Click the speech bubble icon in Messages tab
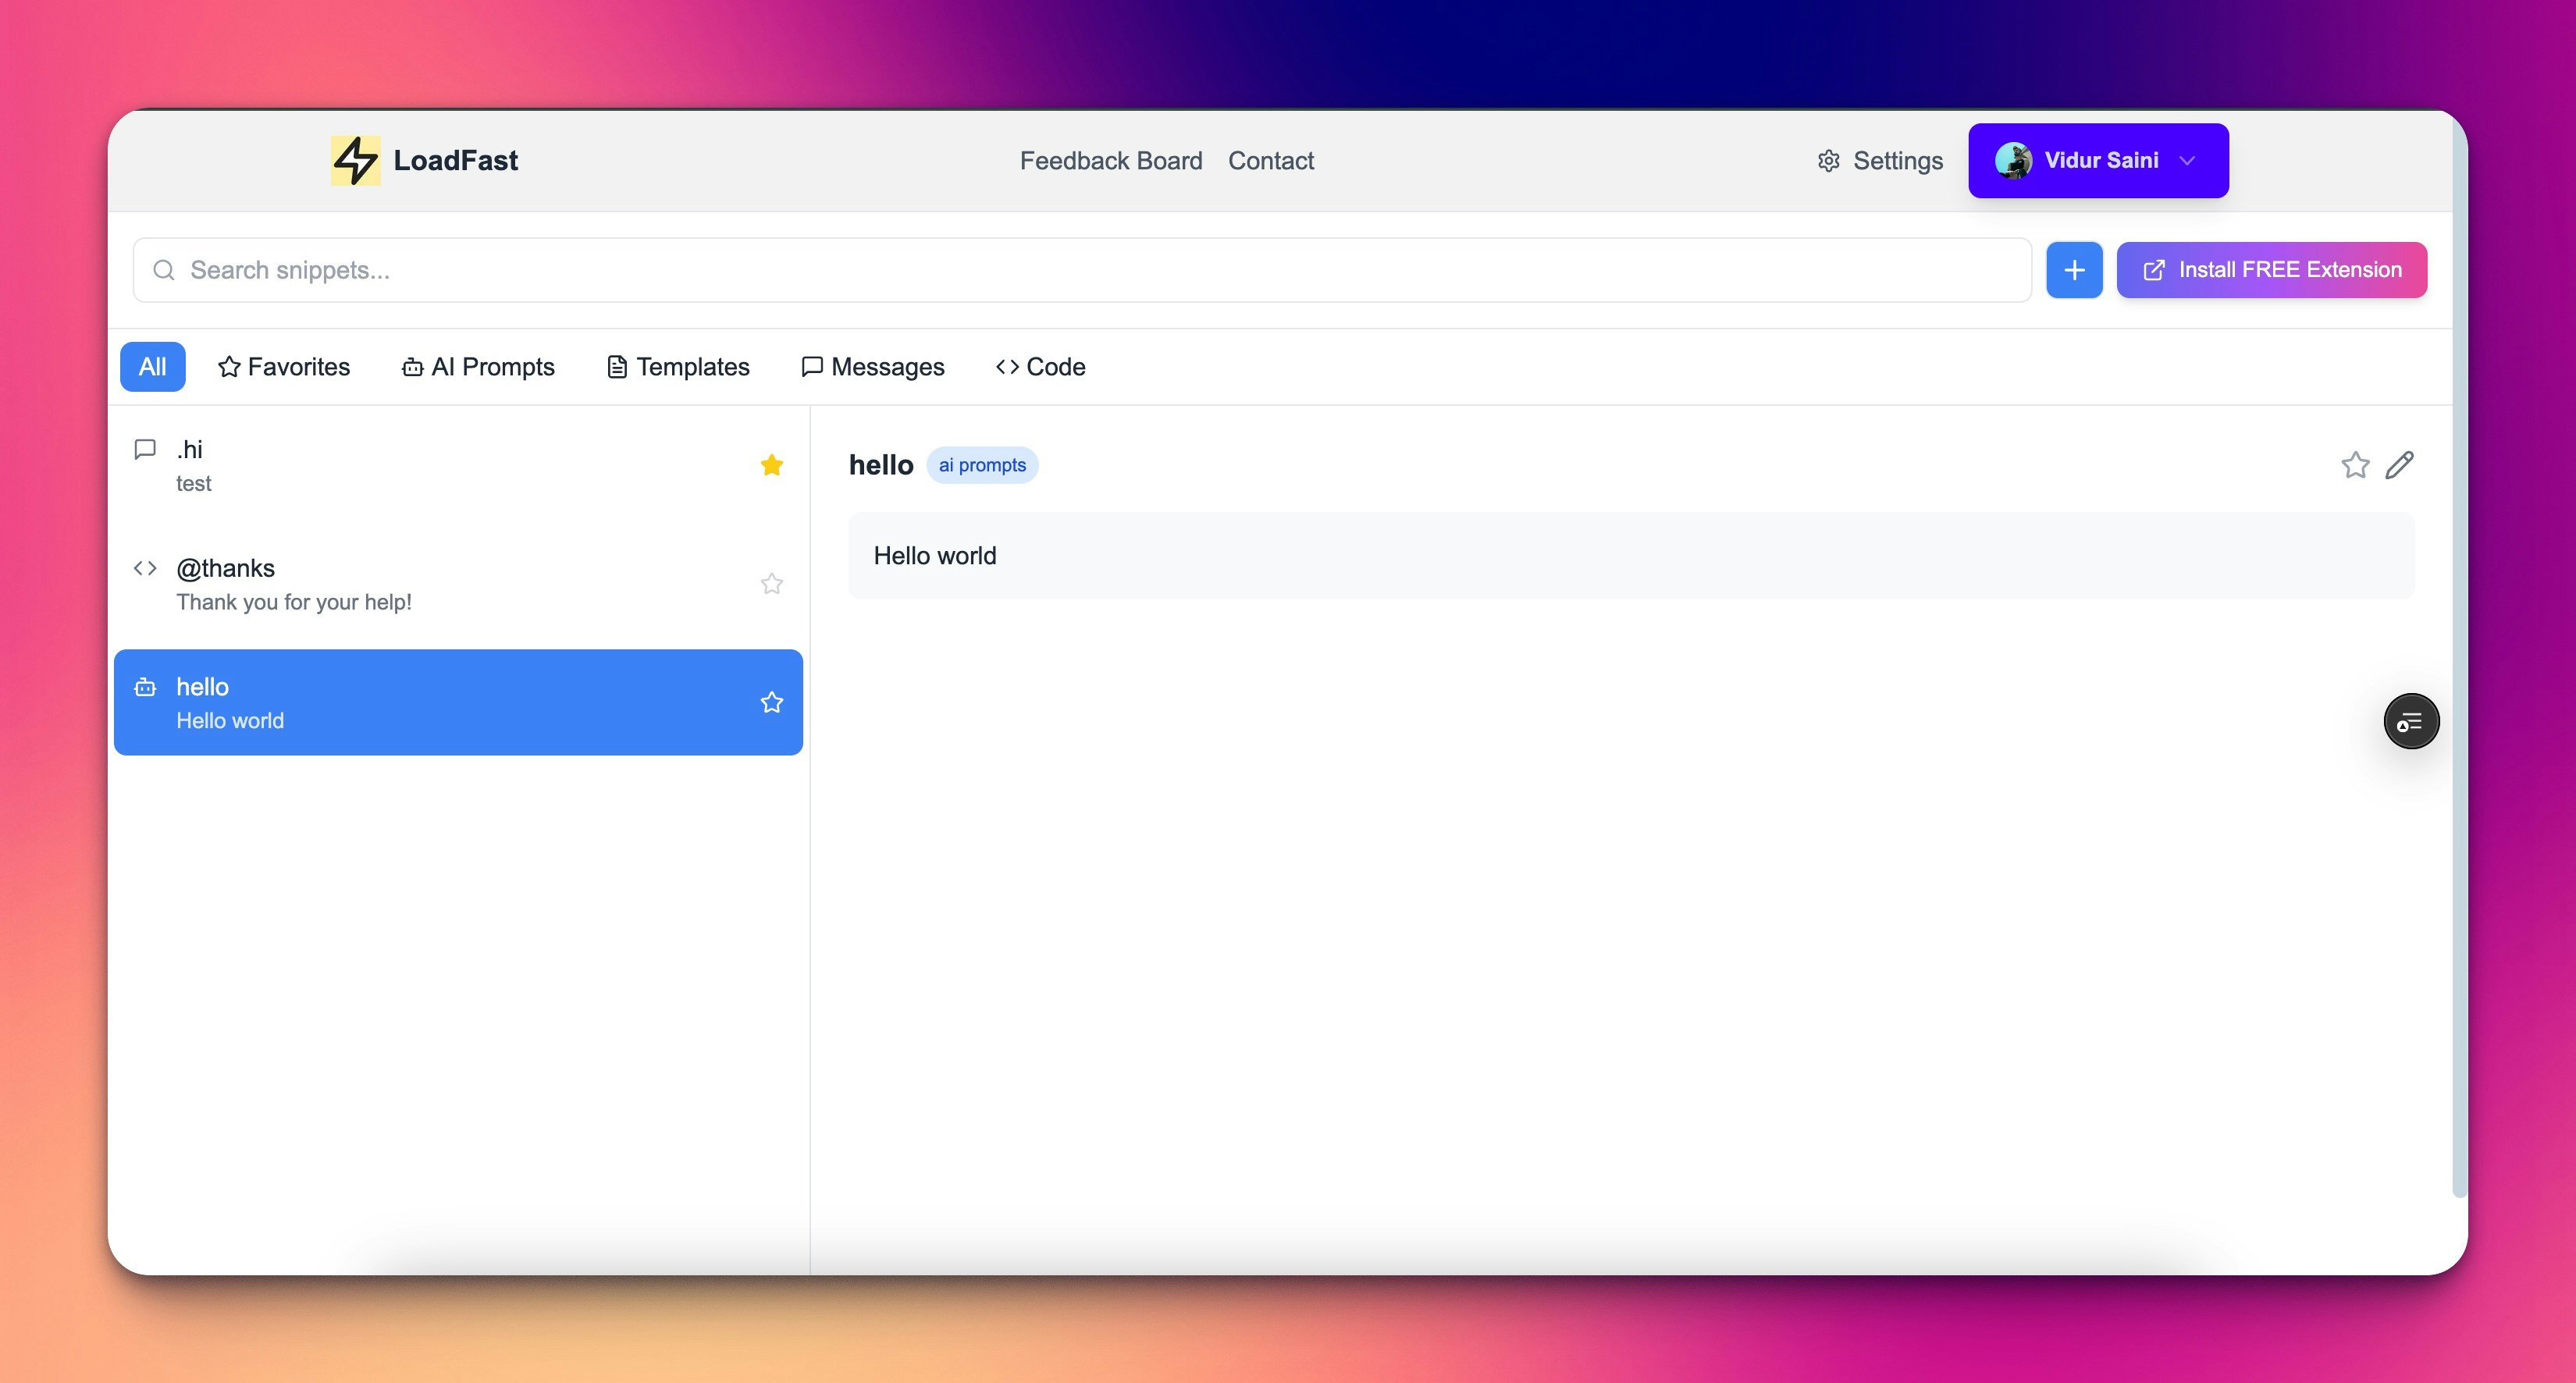 812,367
